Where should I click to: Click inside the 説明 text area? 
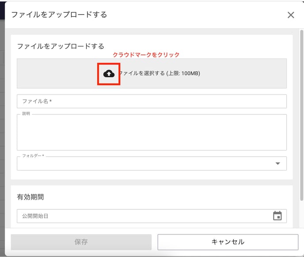(x=152, y=132)
